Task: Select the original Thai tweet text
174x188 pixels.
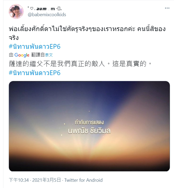Action: click(x=87, y=33)
